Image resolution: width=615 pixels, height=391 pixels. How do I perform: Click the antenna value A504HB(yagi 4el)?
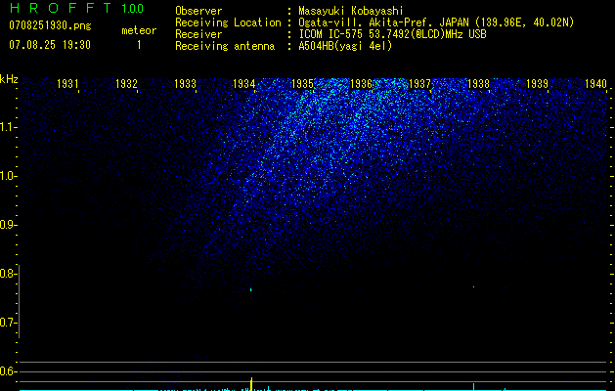click(345, 46)
